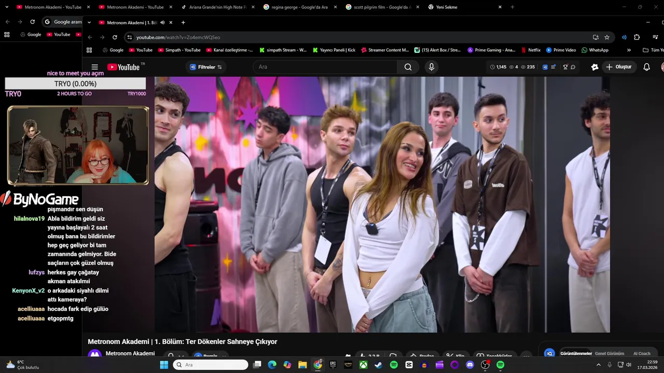Open the Tüm Yer bookmarks folder
This screenshot has width=664, height=373.
pos(653,50)
